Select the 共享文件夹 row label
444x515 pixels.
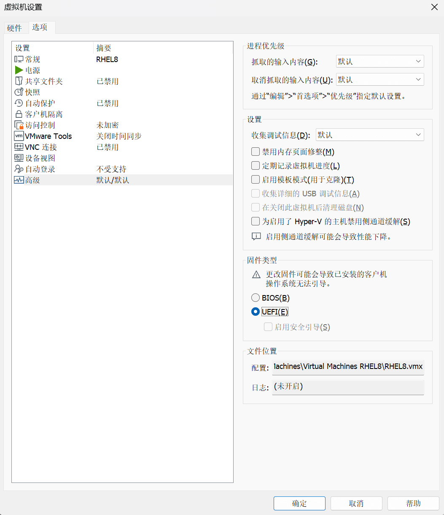pyautogui.click(x=44, y=81)
